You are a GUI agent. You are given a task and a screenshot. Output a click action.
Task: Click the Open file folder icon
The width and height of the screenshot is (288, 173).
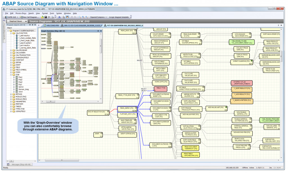click(x=42, y=17)
